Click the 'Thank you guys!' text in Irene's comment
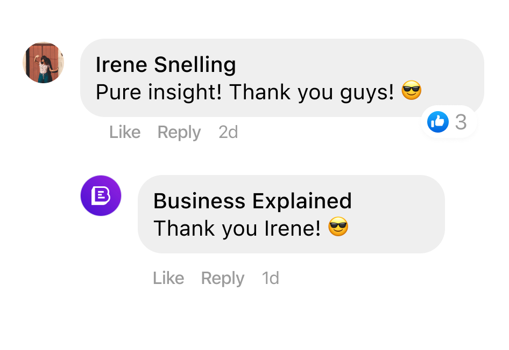This screenshot has height=350, width=509. pos(312,92)
